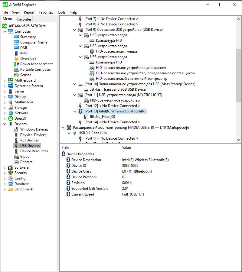Open the Favorites menu in menu bar
Screen dimensions: 242x272
[46, 12]
